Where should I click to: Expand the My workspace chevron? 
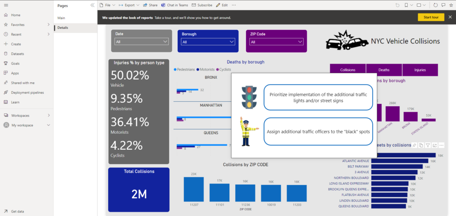pyautogui.click(x=49, y=125)
